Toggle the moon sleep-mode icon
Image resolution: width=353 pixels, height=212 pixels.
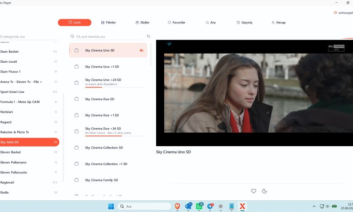tap(265, 191)
